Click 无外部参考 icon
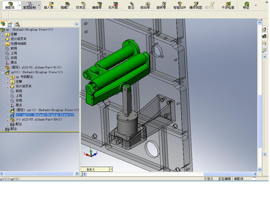This screenshot has height=202, width=270. click(115, 5)
